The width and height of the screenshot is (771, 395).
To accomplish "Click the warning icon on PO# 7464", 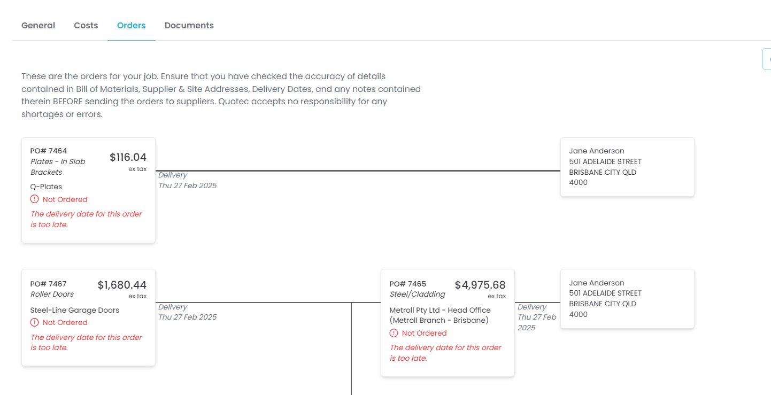I will [35, 199].
